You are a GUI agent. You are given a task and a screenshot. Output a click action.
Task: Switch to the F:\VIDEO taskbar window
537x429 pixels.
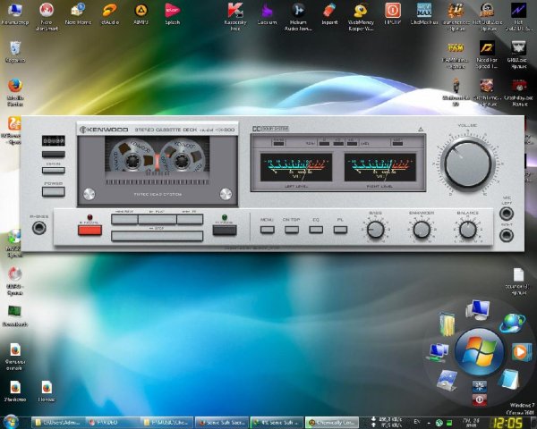[x=111, y=423]
